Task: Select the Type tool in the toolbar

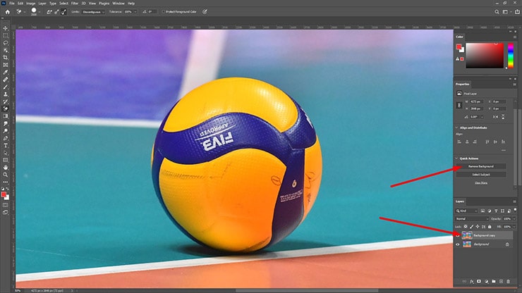Action: coord(6,145)
